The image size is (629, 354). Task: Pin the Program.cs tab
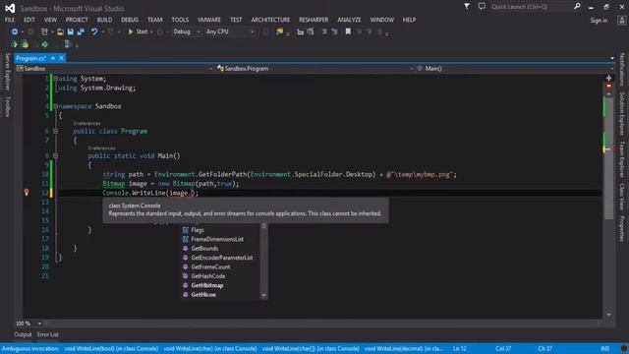pyautogui.click(x=53, y=58)
